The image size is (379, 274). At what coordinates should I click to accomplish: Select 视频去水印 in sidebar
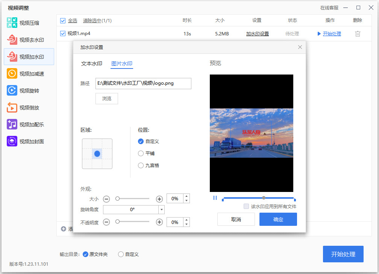tap(26, 40)
